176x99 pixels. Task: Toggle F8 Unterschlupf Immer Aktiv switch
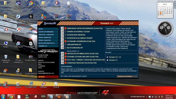tap(65, 54)
